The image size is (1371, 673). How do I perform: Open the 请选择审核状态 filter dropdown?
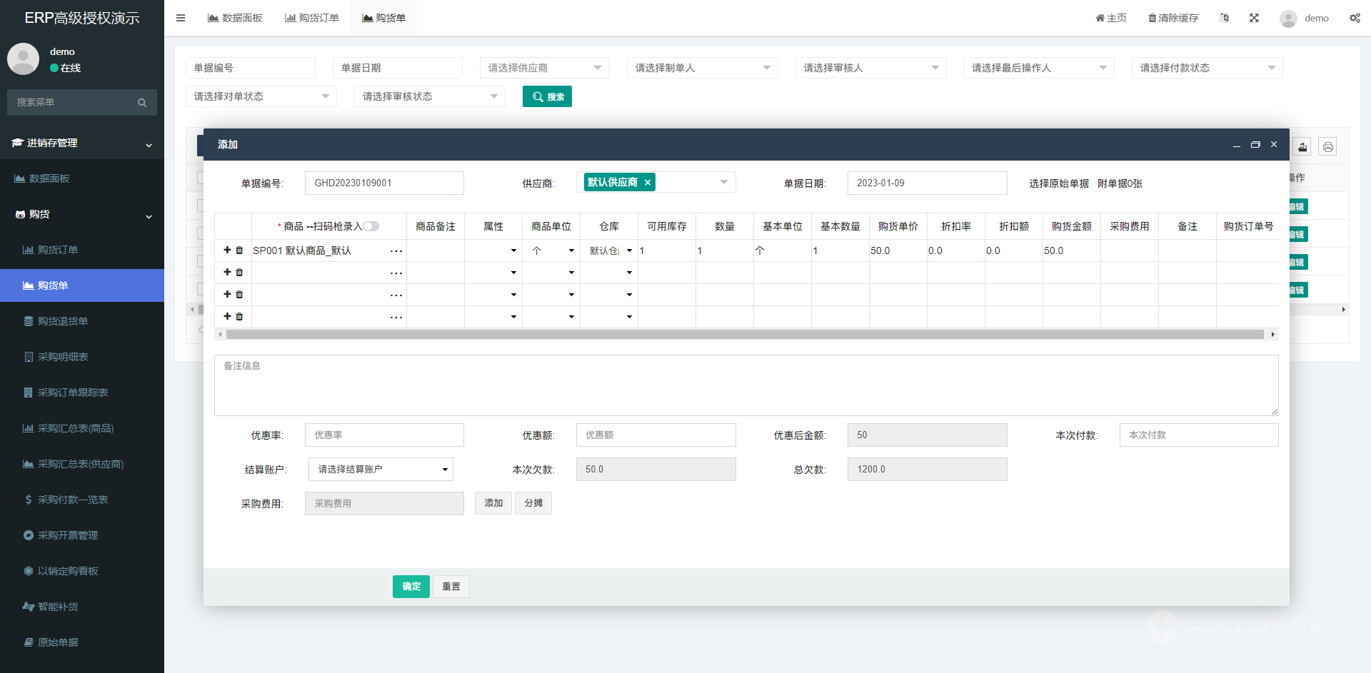tap(429, 96)
